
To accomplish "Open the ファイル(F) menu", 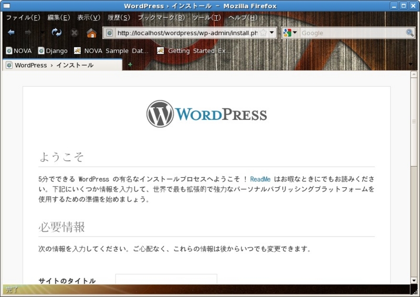I will click(x=23, y=18).
